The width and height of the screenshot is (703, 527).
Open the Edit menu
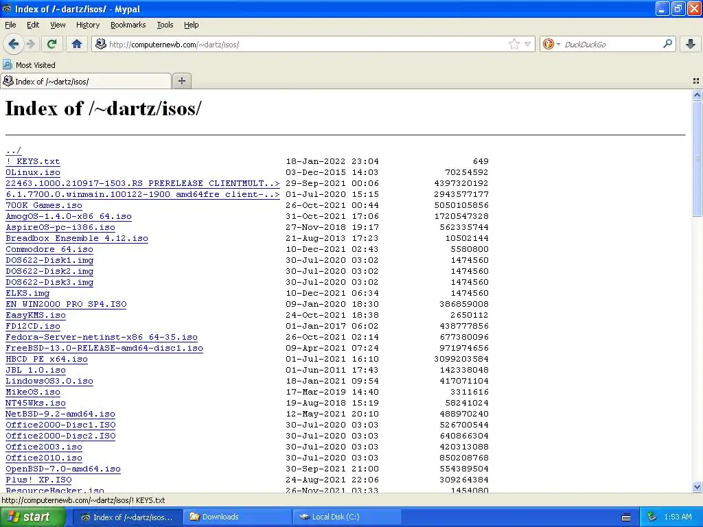coord(33,25)
